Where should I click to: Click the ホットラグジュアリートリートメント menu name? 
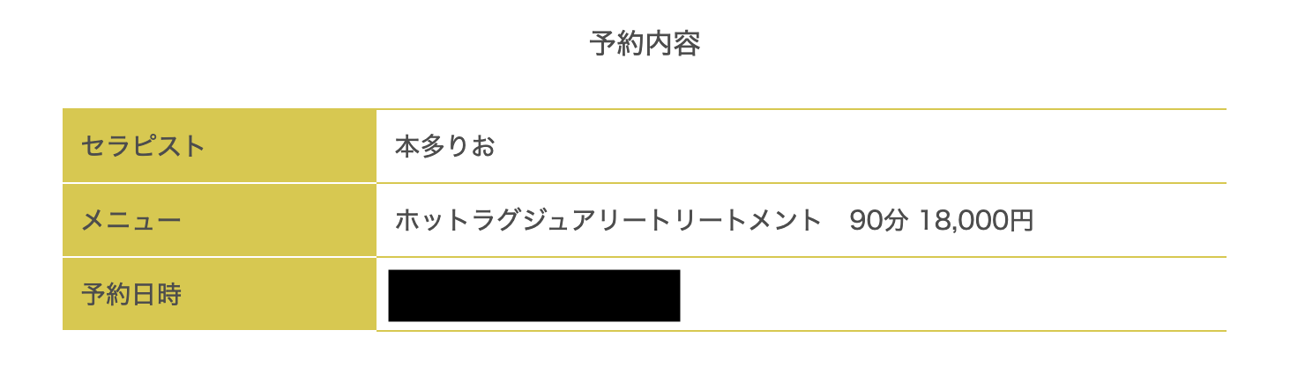point(608,220)
